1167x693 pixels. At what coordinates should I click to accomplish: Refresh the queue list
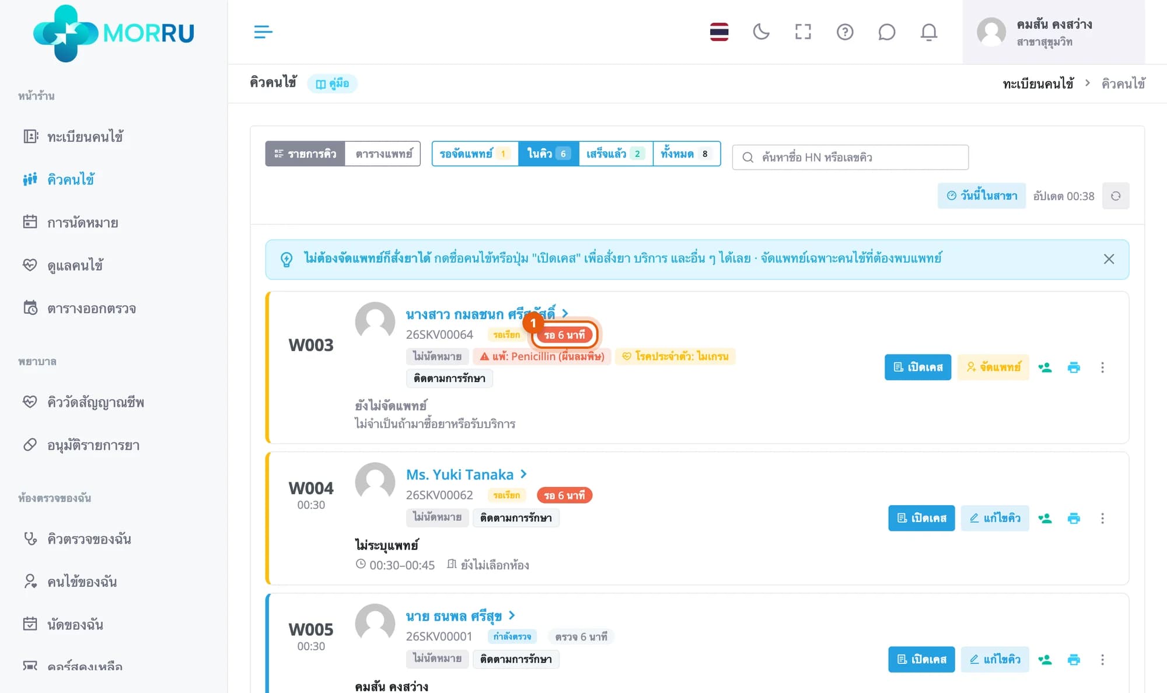[x=1116, y=196]
